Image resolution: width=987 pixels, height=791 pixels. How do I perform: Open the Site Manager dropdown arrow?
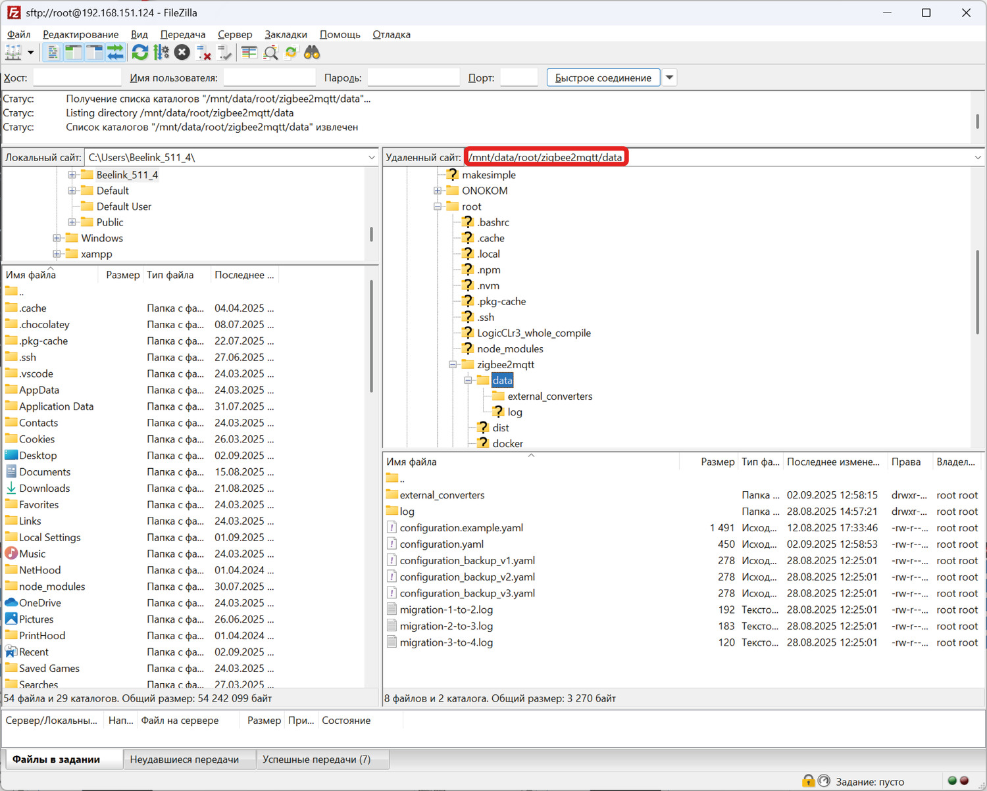pos(30,53)
